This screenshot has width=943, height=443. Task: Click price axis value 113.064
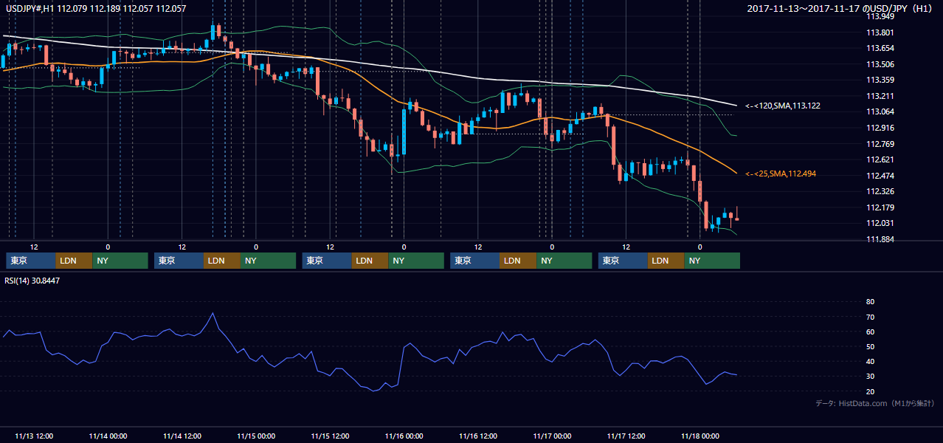click(x=880, y=111)
